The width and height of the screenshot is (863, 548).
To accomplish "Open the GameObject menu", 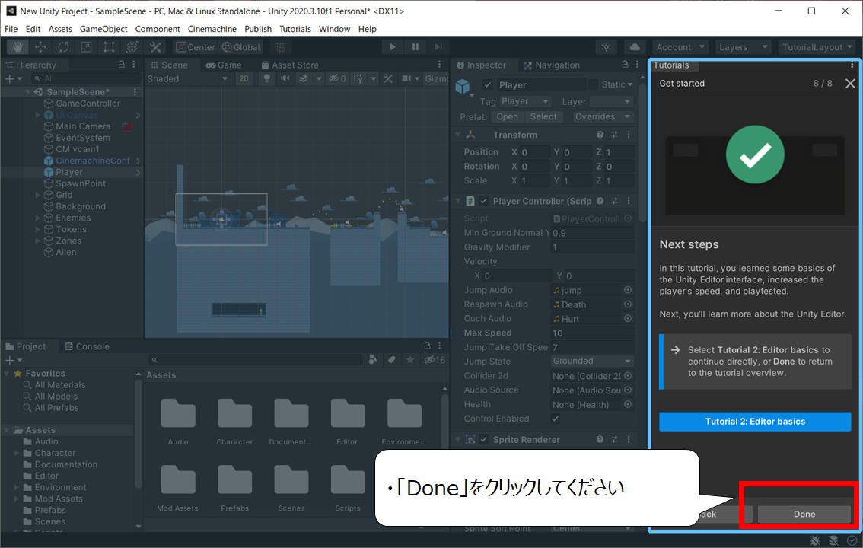I will (103, 29).
